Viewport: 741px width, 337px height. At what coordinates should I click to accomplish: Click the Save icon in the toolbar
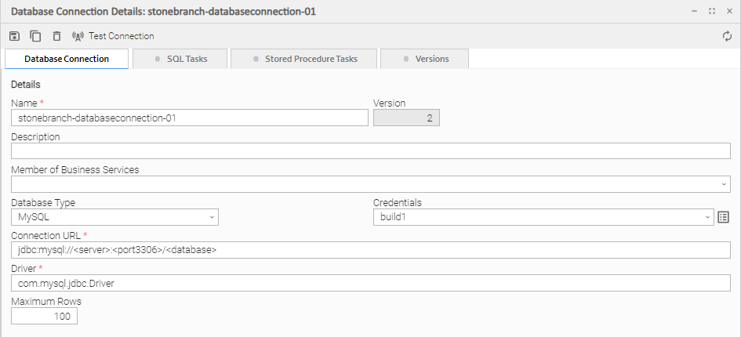[14, 36]
